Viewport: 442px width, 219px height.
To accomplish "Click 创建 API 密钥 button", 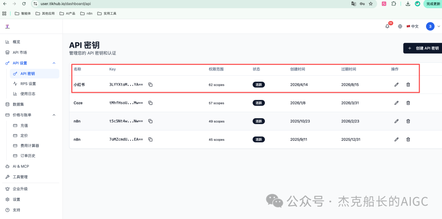I will 422,48.
